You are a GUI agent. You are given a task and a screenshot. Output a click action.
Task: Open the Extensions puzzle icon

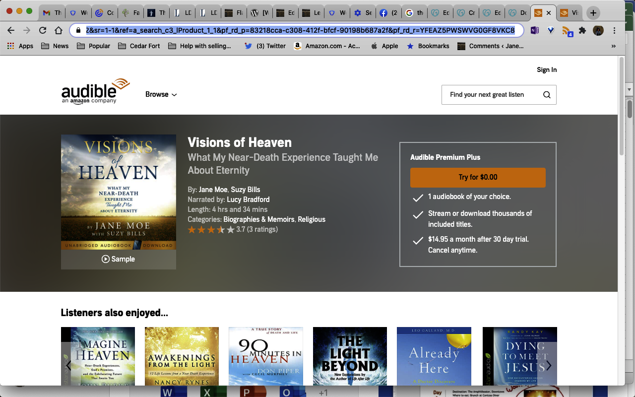(x=582, y=30)
